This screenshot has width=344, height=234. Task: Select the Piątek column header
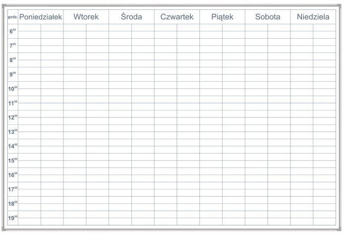[x=222, y=17]
